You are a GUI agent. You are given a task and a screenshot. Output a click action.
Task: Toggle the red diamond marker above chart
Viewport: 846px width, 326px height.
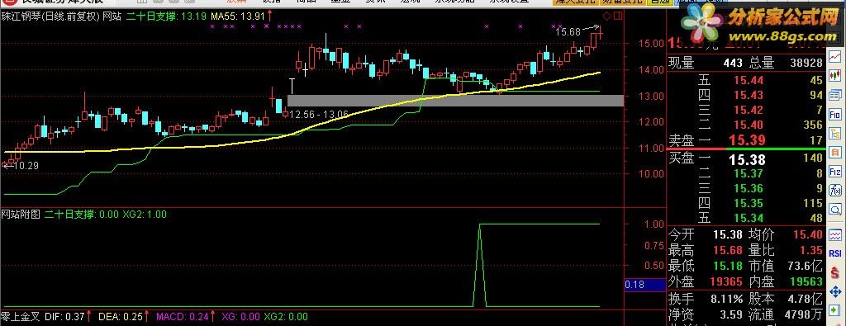(x=607, y=17)
